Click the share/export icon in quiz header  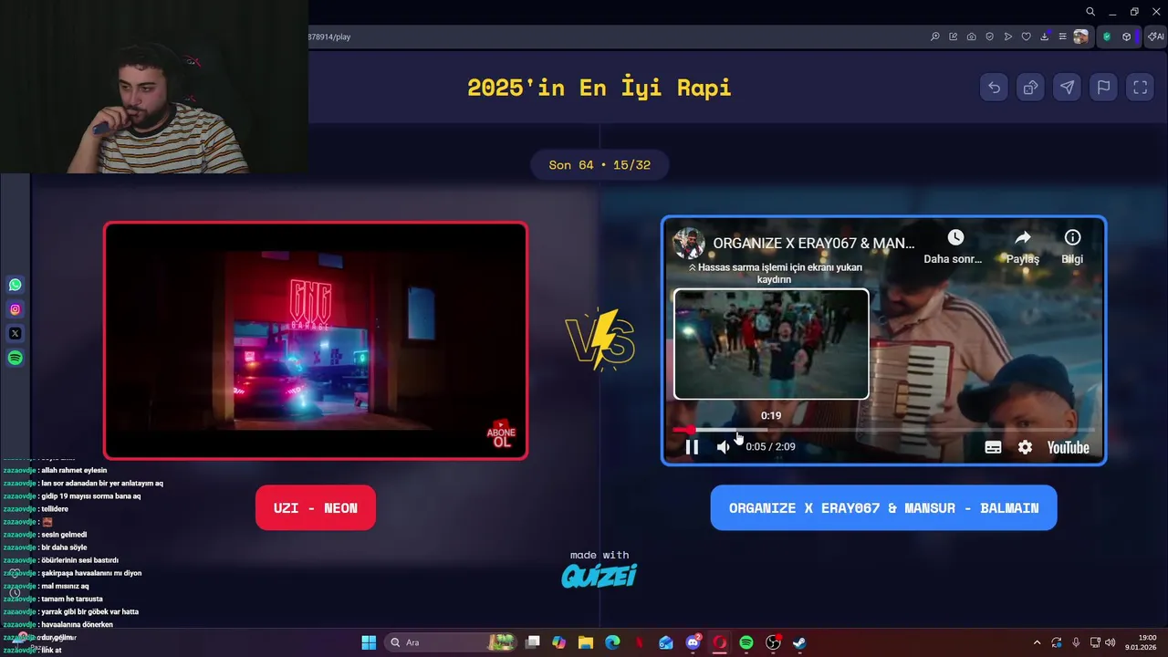click(x=1030, y=88)
